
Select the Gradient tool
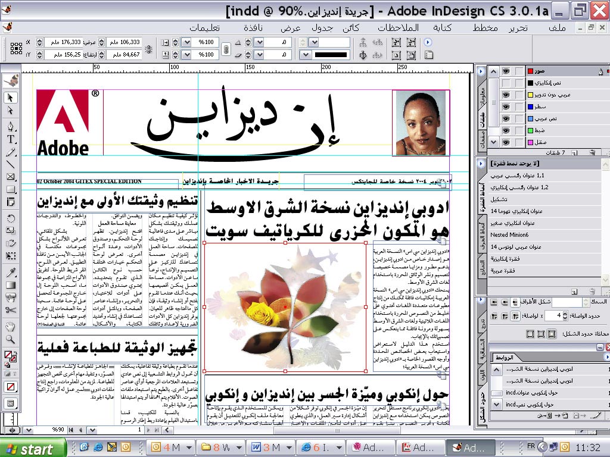(x=11, y=285)
